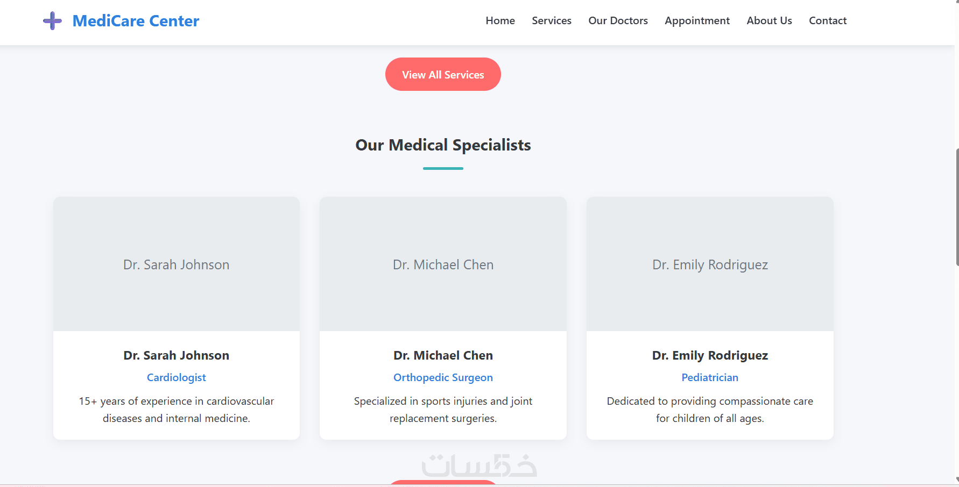Go to the Home nav item
The height and width of the screenshot is (487, 959).
pyautogui.click(x=500, y=21)
